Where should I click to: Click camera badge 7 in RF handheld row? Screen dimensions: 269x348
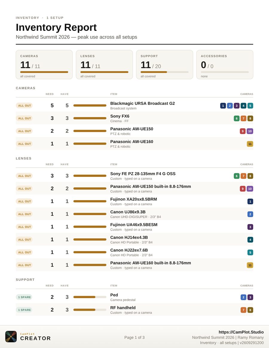[x=244, y=310]
